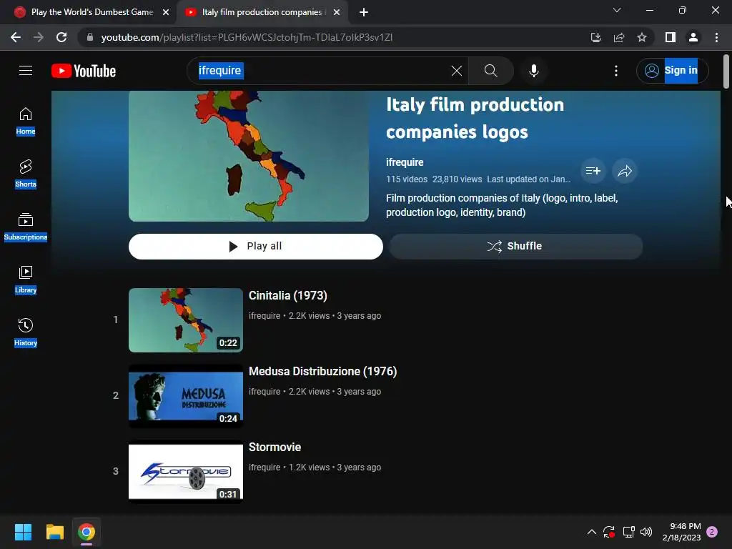Open Cinitalia (1973) video thumbnail
Screen dimensions: 732x549
[186, 320]
